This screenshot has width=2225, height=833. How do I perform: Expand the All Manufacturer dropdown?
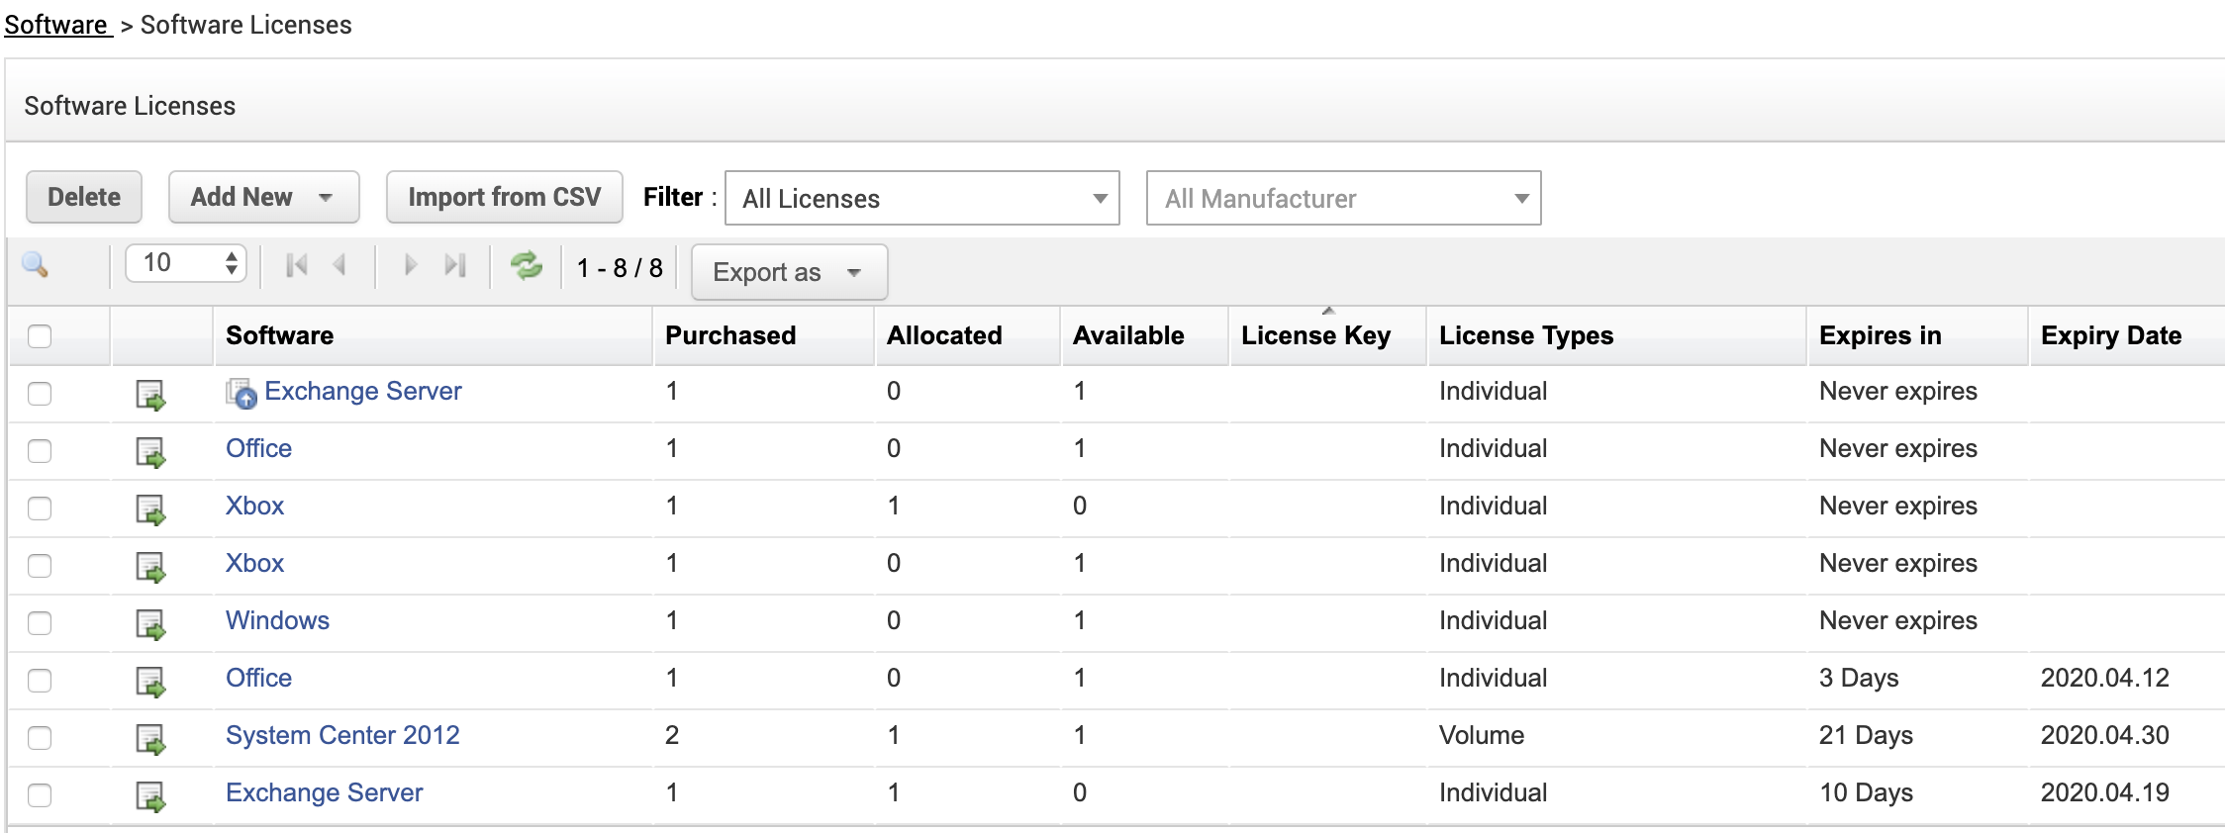coord(1342,199)
